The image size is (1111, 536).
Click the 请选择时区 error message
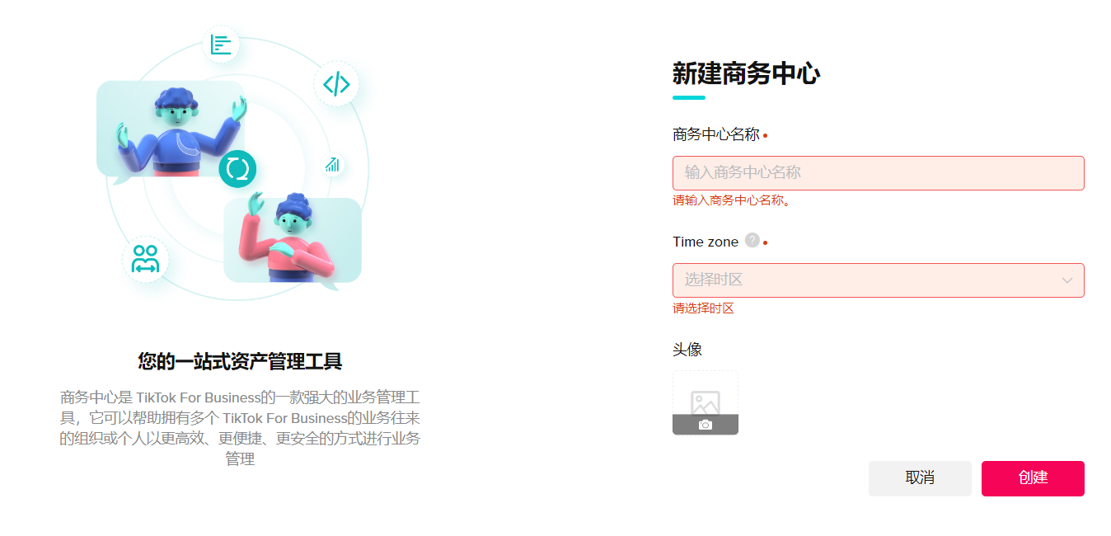[x=703, y=308]
